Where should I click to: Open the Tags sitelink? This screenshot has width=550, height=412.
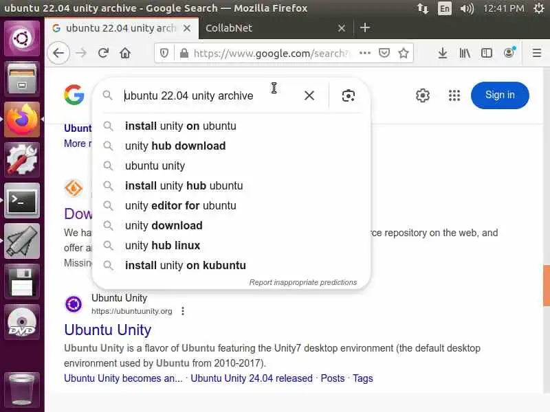(363, 378)
